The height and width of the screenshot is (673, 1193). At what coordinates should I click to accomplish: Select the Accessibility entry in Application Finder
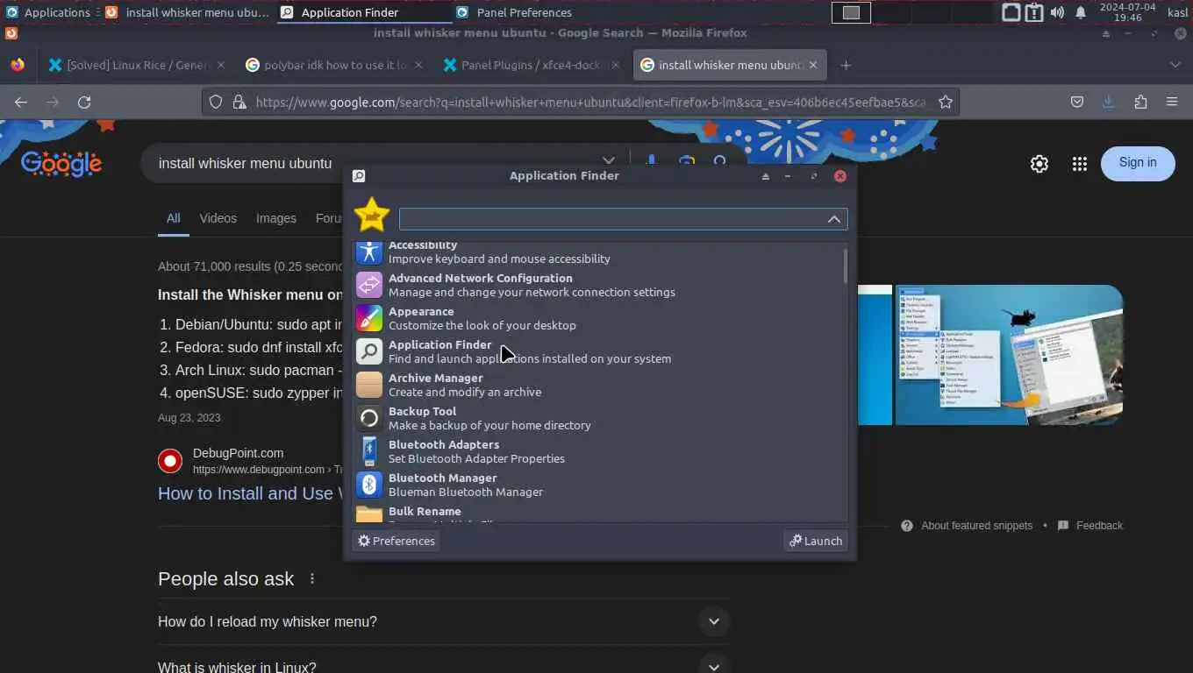pos(600,251)
